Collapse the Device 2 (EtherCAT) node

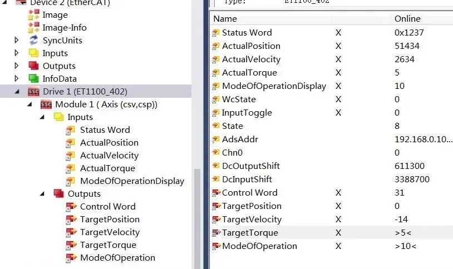(x=4, y=3)
